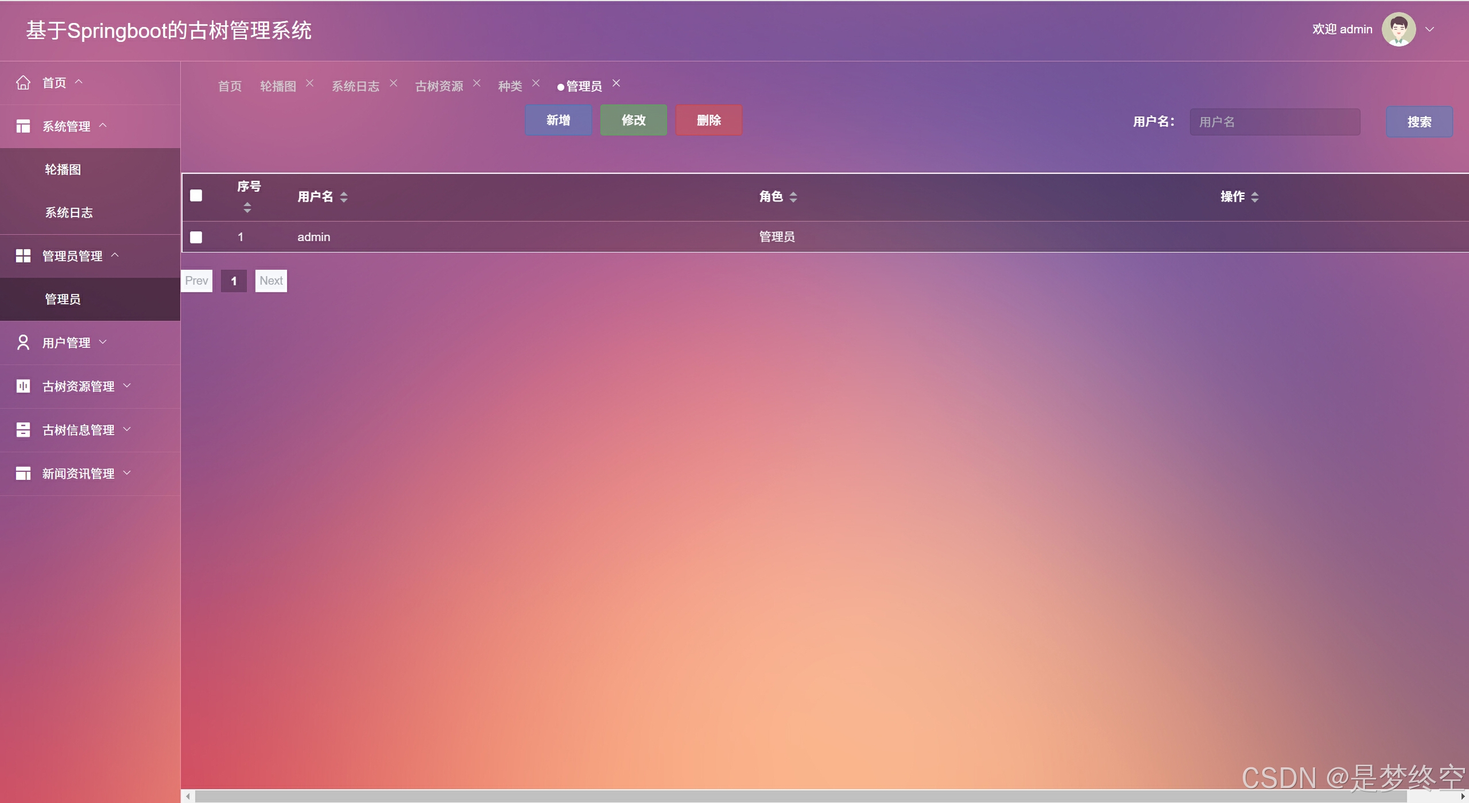Close the 轮播图 tab
Viewport: 1469px width, 803px height.
(309, 83)
